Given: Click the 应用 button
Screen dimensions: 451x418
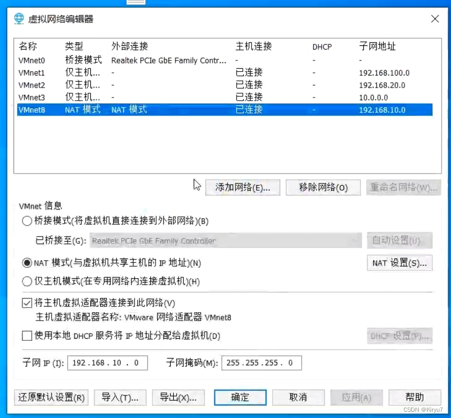Looking at the screenshot, I should pyautogui.click(x=357, y=397).
